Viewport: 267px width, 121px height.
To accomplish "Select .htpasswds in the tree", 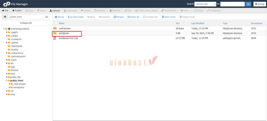I will click(x=16, y=46).
